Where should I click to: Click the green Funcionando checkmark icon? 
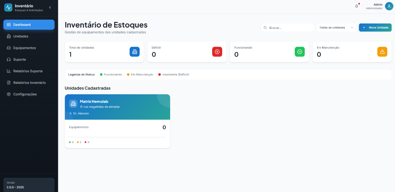299,52
